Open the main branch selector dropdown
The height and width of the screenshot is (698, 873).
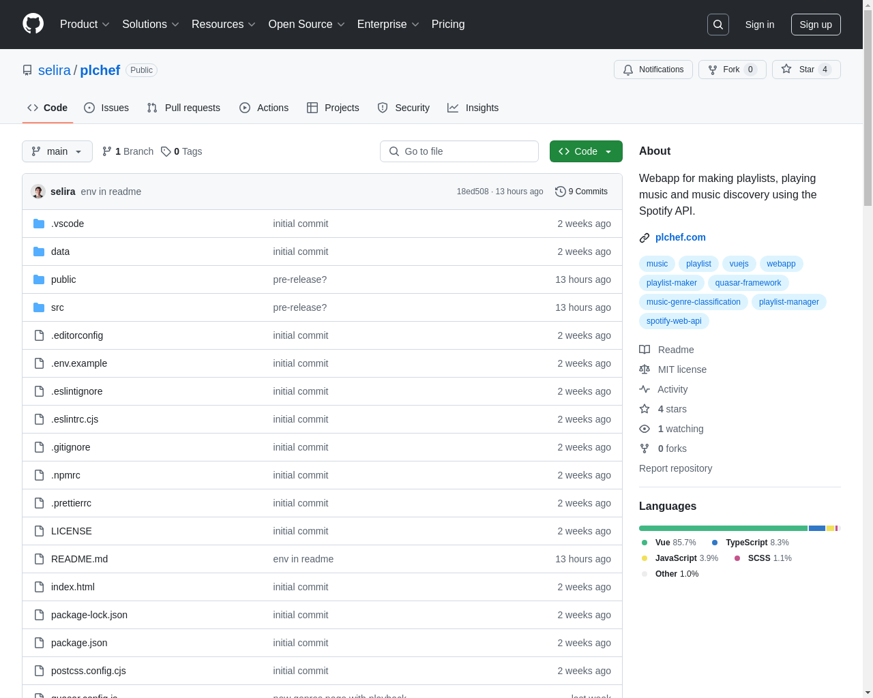tap(57, 151)
